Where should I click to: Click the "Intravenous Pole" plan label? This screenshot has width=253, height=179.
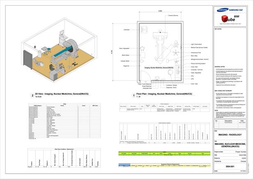click(196, 53)
